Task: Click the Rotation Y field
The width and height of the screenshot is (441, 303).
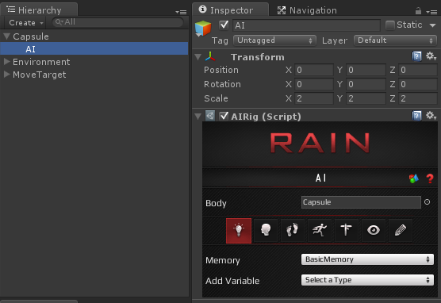Action: (366, 84)
